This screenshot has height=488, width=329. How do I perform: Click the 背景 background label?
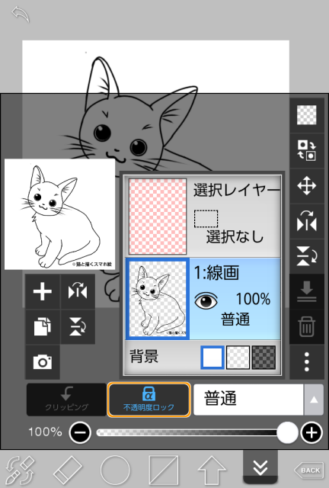[x=144, y=357]
